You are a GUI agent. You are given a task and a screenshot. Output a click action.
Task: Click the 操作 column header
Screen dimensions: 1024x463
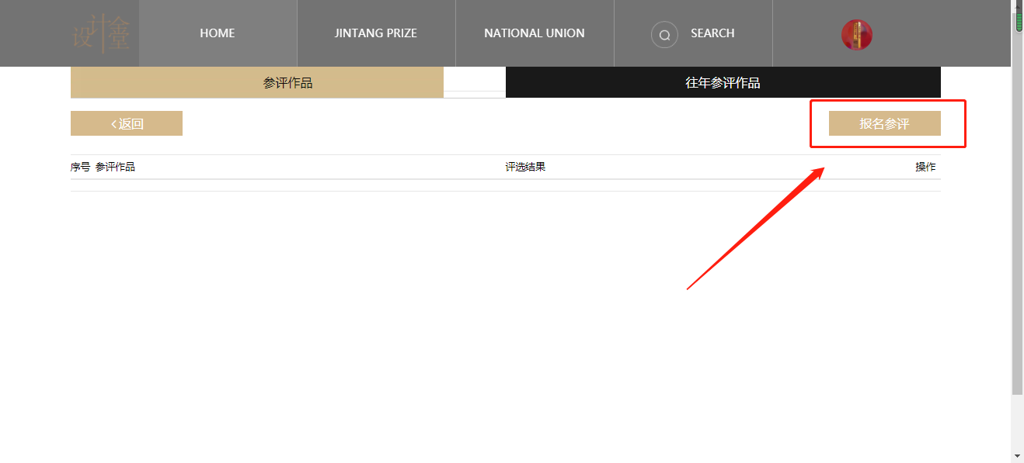pyautogui.click(x=925, y=167)
